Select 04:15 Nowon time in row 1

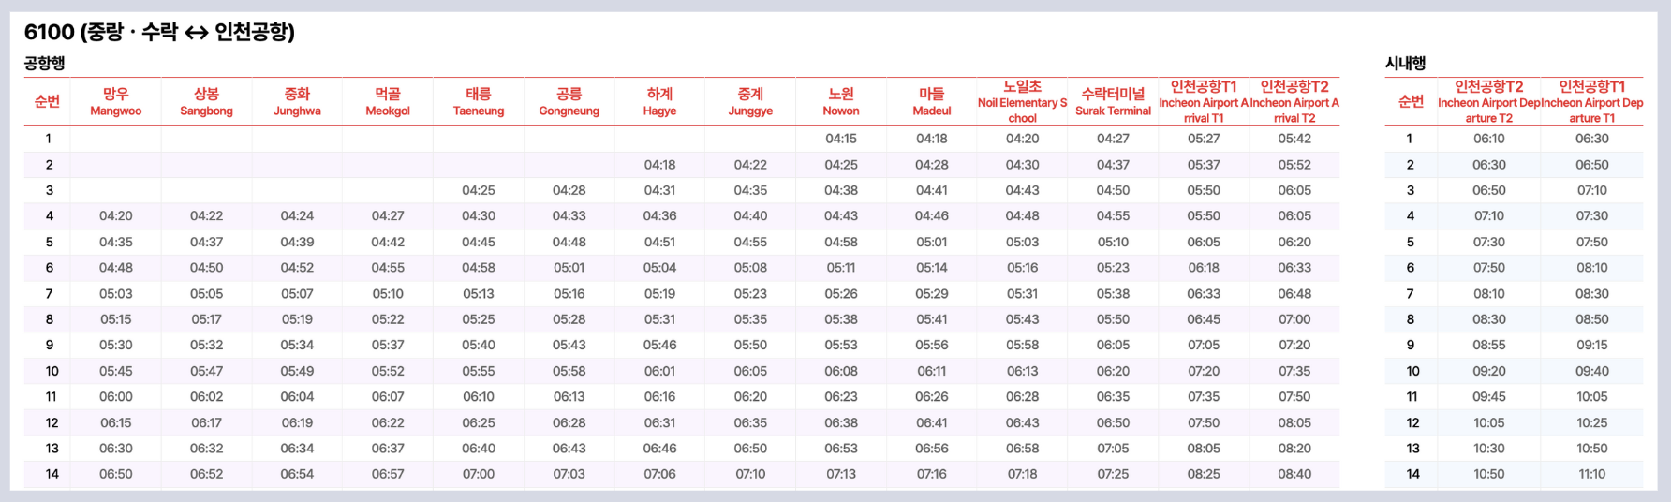point(841,139)
